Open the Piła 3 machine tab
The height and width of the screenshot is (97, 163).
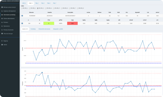pyautogui.click(x=43, y=3)
